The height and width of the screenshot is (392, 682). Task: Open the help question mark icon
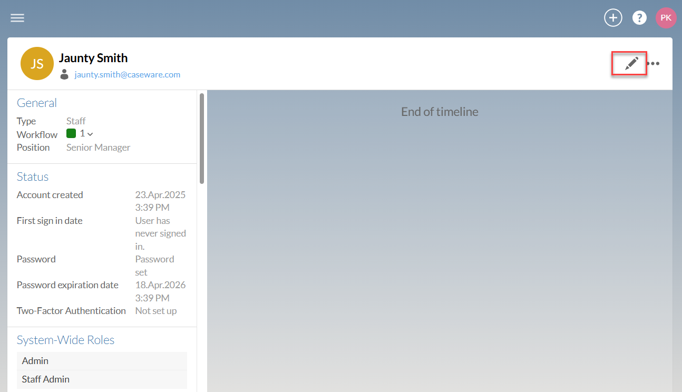(x=639, y=17)
